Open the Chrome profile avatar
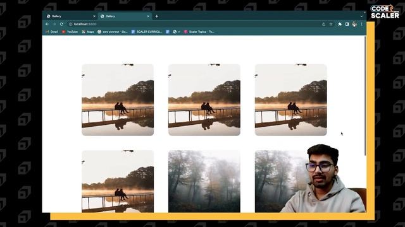The height and width of the screenshot is (227, 405). (354, 24)
